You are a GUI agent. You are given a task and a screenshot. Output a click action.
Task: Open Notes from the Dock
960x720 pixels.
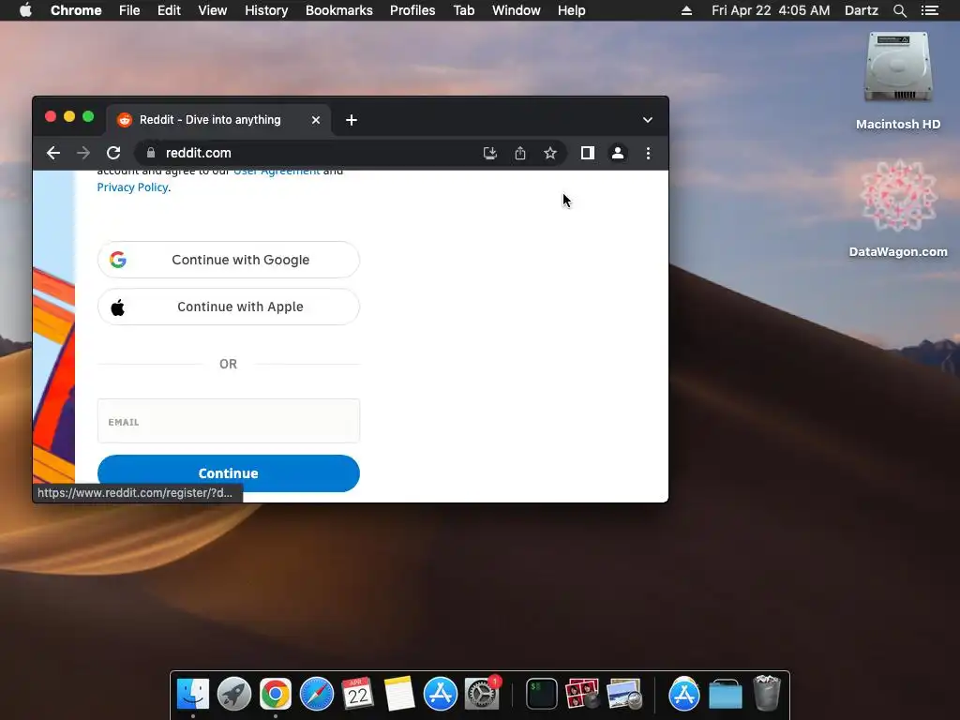[x=399, y=694]
